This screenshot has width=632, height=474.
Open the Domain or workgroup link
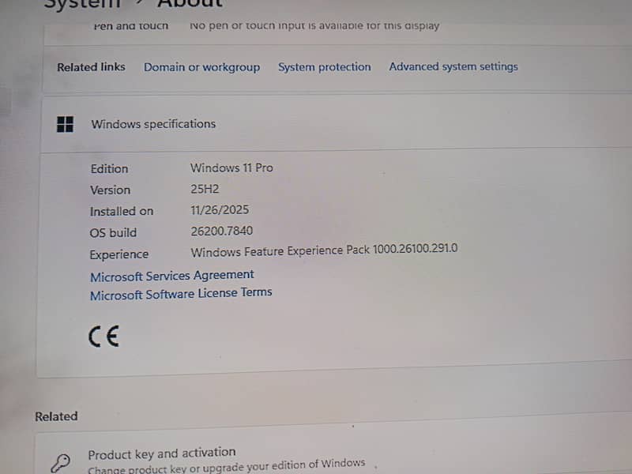click(x=201, y=67)
